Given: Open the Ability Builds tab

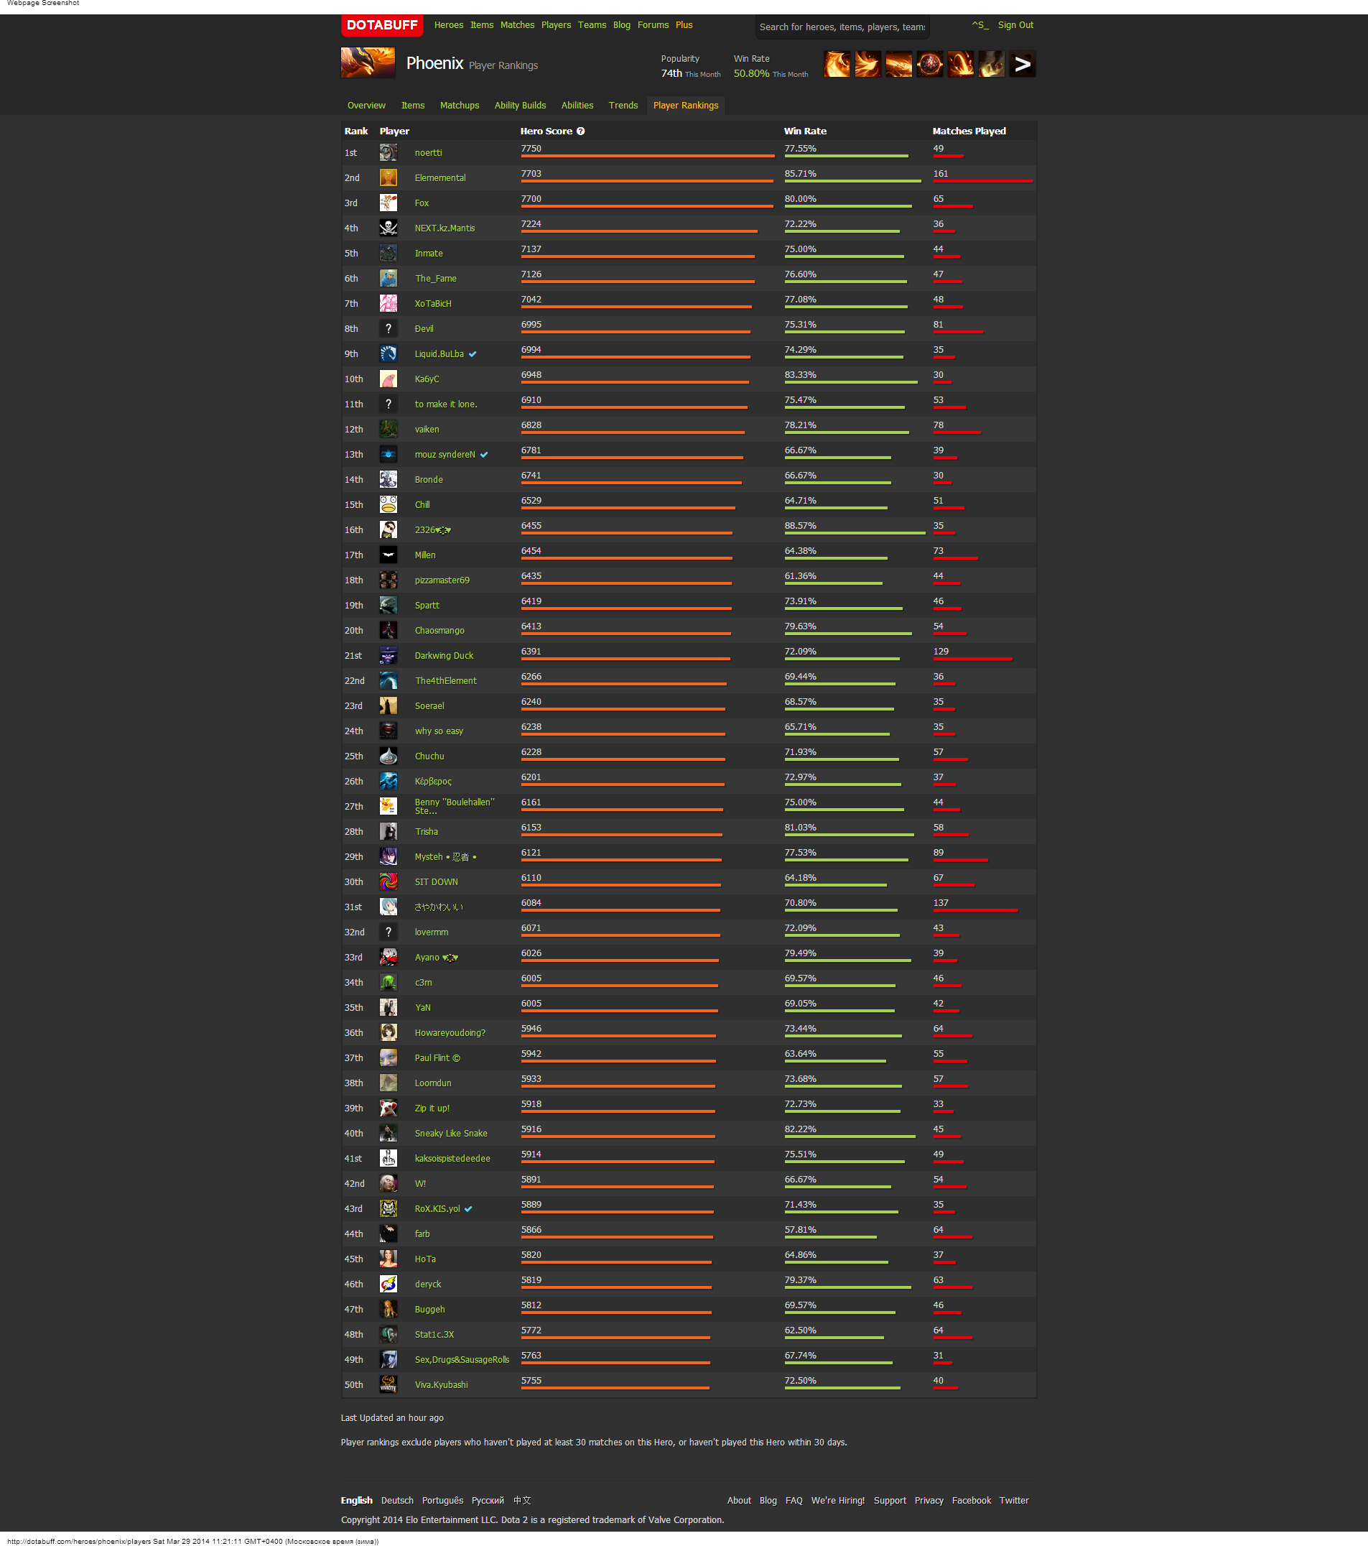Looking at the screenshot, I should tap(519, 106).
